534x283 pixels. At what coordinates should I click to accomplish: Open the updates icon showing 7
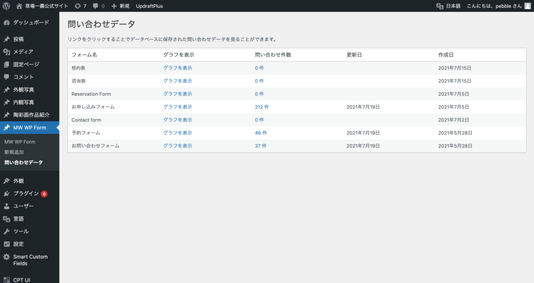78,6
